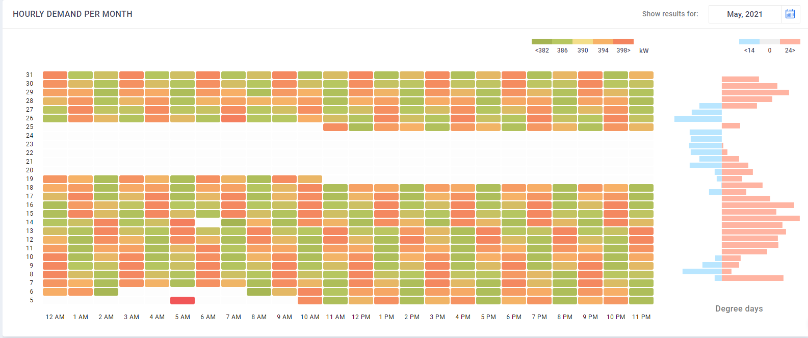Select the bright red cell at 5 AM on day 5
The image size is (808, 338).
[183, 300]
